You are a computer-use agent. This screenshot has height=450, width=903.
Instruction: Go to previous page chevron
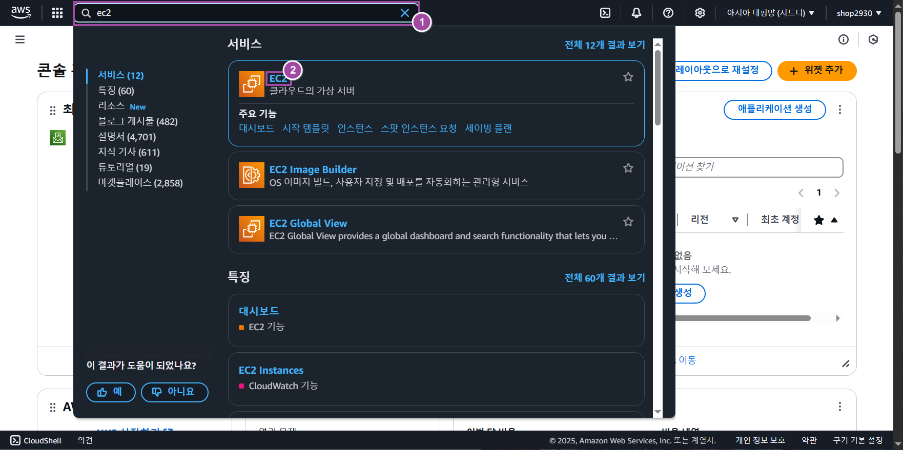801,193
